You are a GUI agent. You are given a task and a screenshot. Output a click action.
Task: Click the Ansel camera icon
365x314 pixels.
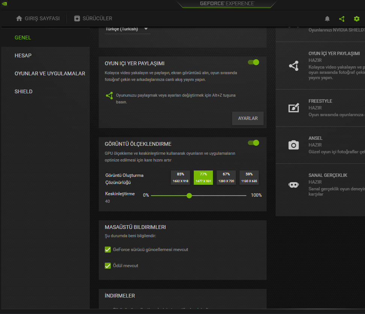pos(294,145)
